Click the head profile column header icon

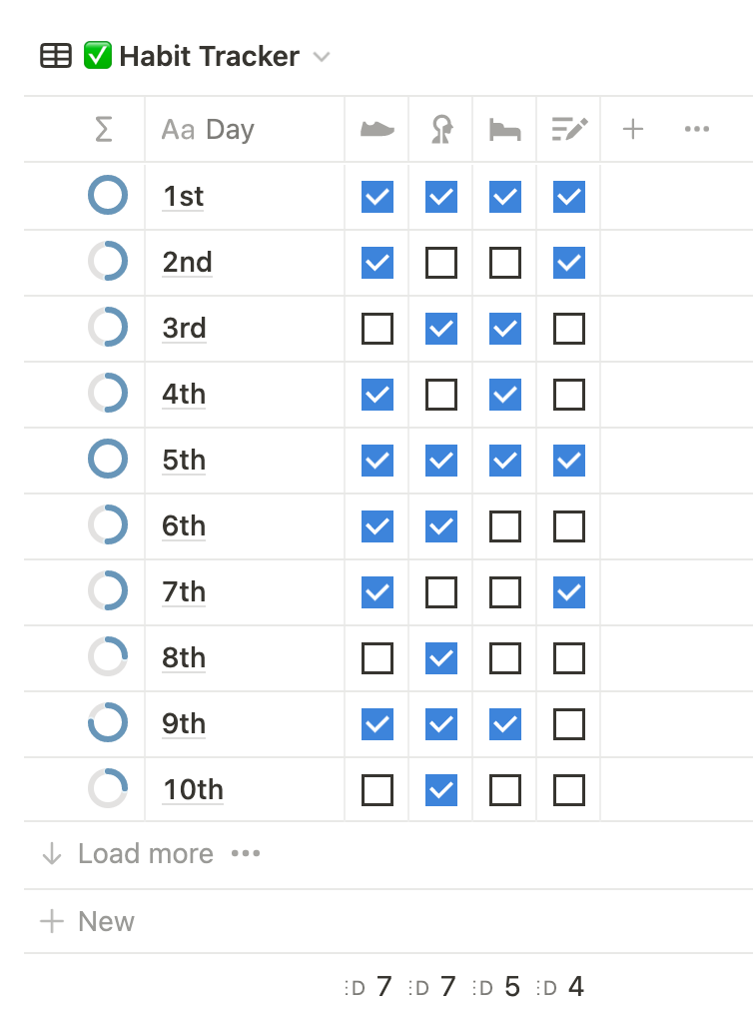tap(441, 129)
